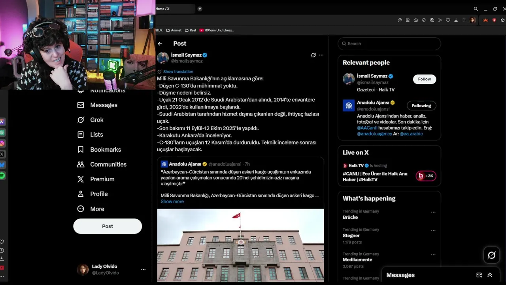Viewport: 506px width, 285px height.
Task: Click the edit note toolbar icon
Action: (408, 20)
